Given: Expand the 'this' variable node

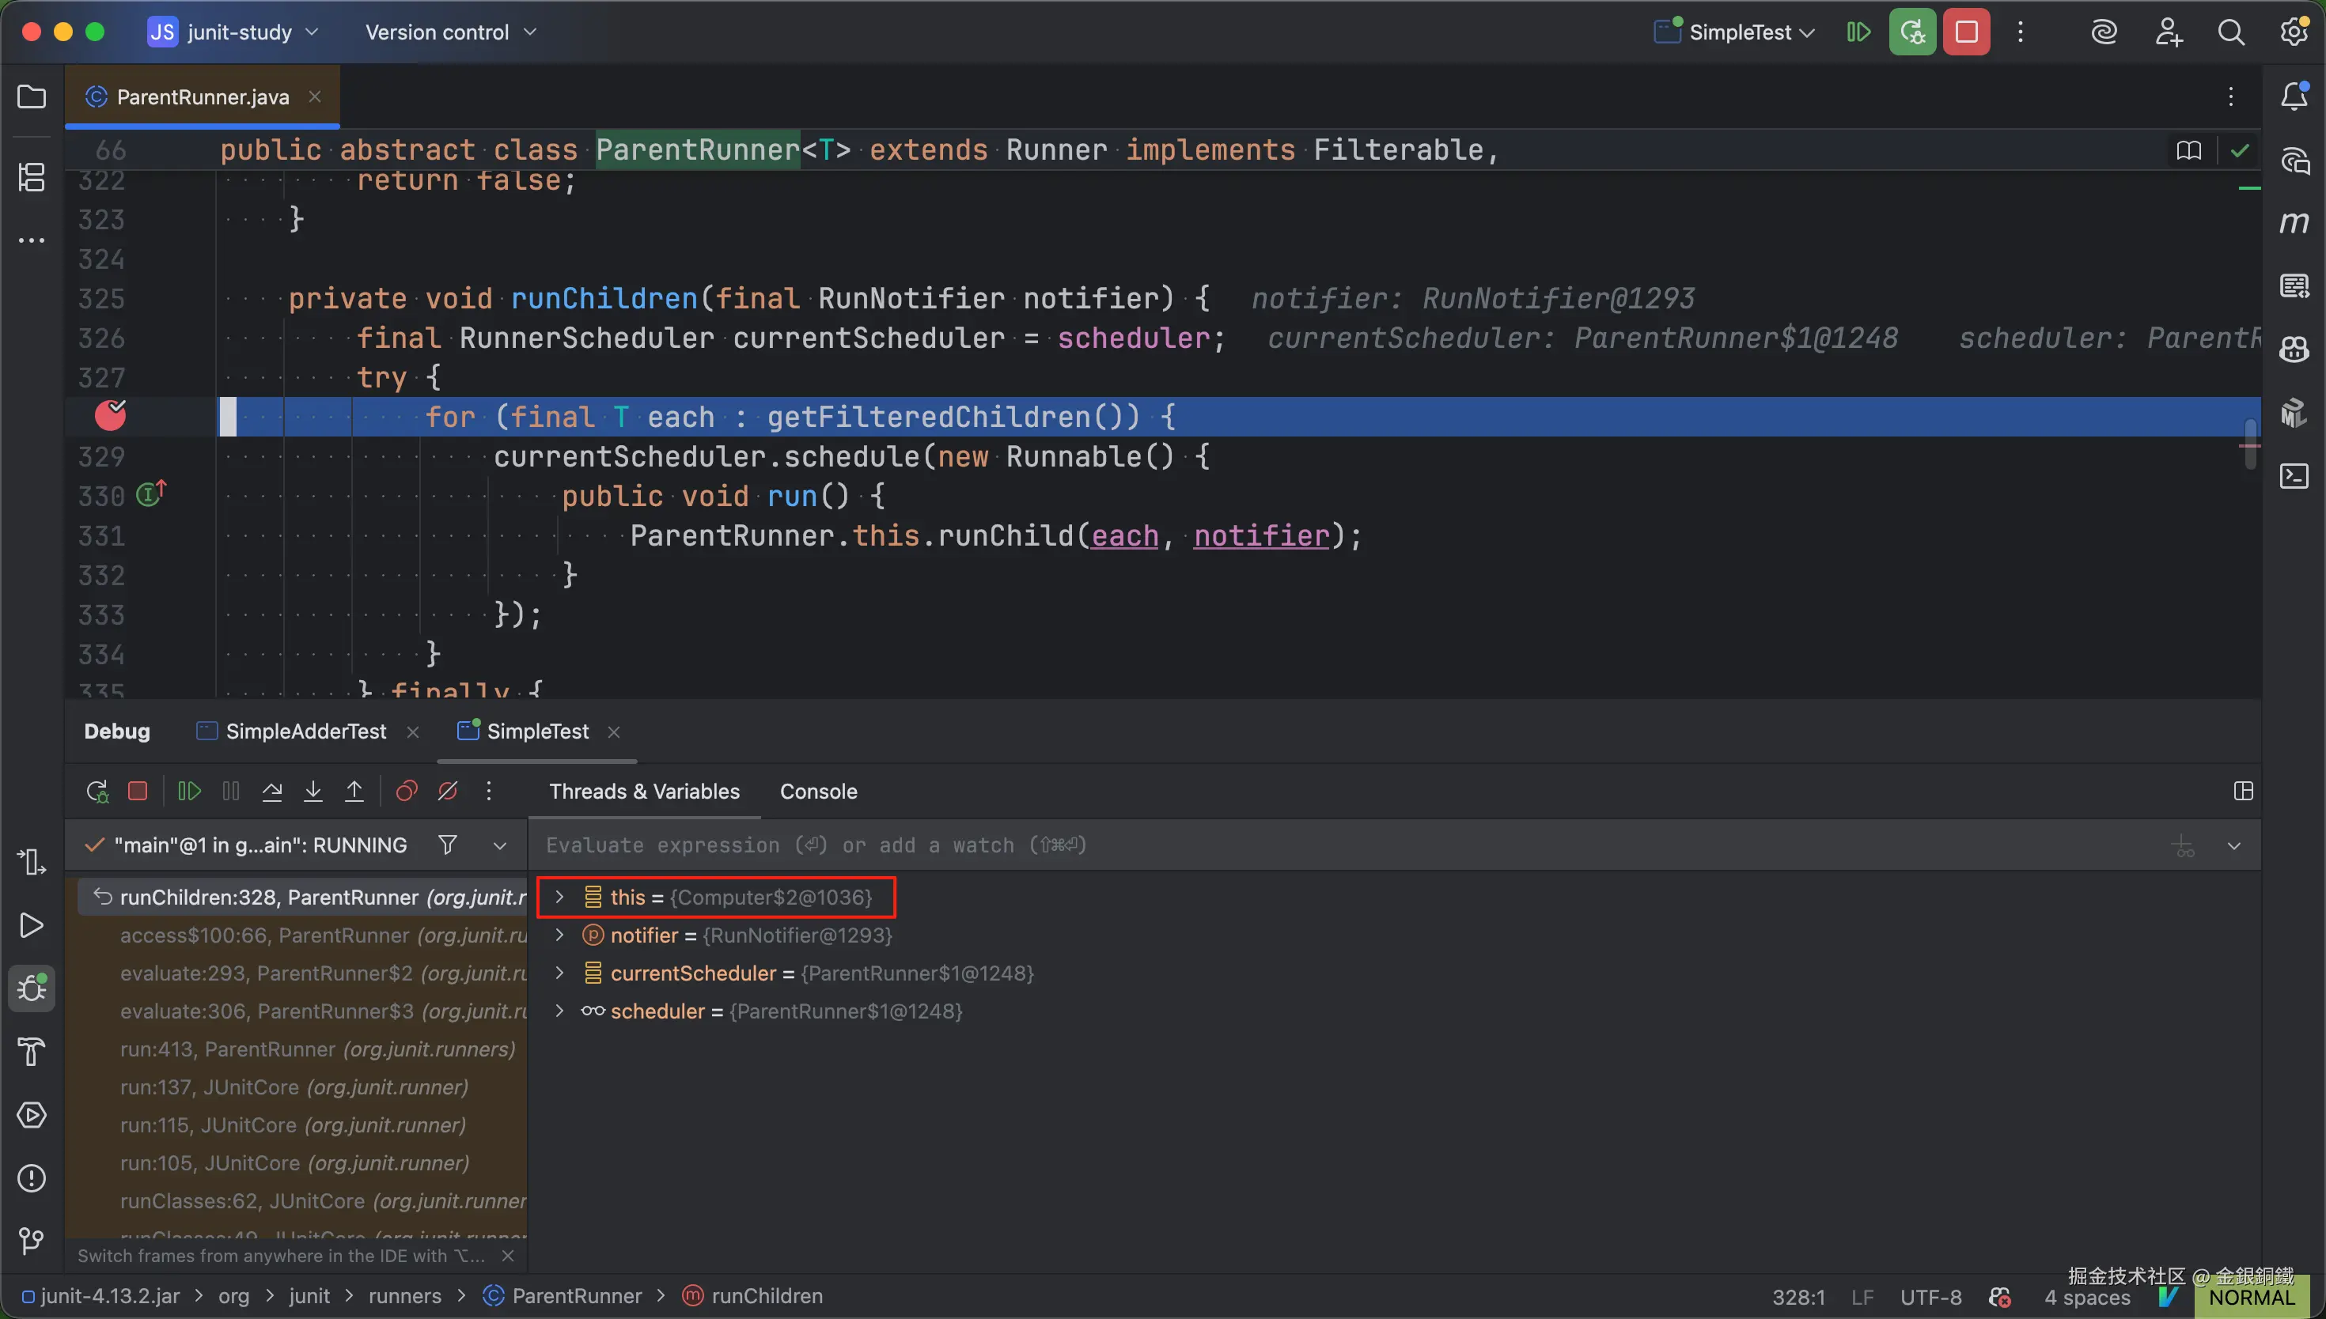Looking at the screenshot, I should tap(559, 897).
